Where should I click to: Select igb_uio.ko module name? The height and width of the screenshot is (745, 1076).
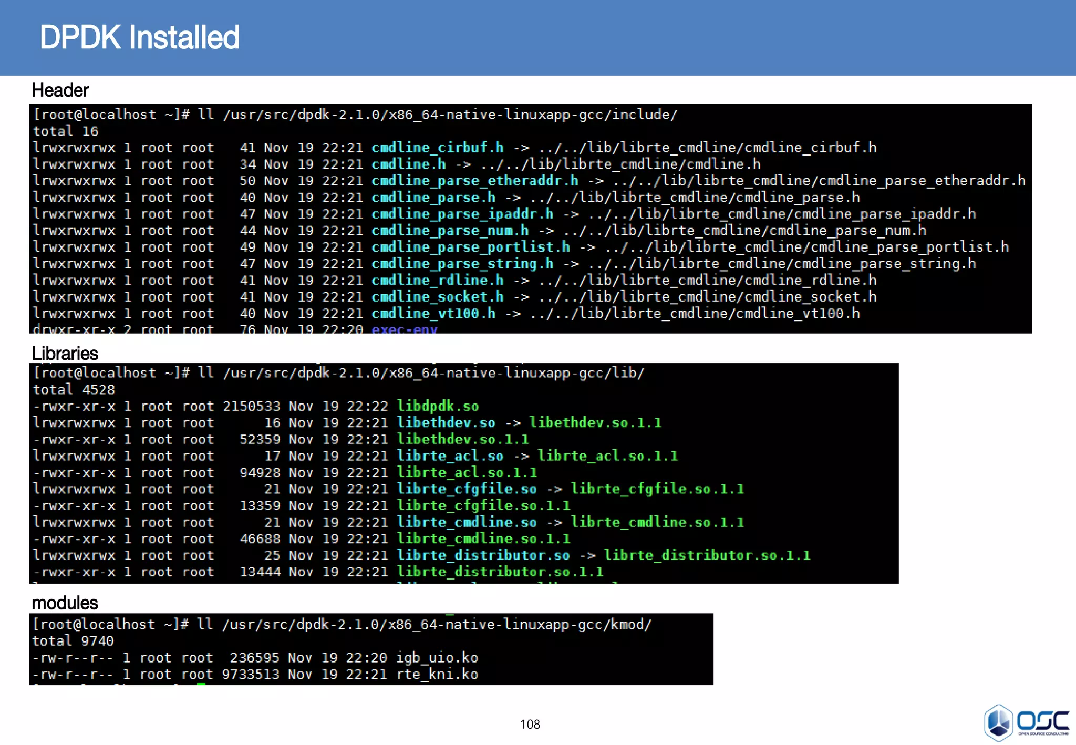pos(437,658)
